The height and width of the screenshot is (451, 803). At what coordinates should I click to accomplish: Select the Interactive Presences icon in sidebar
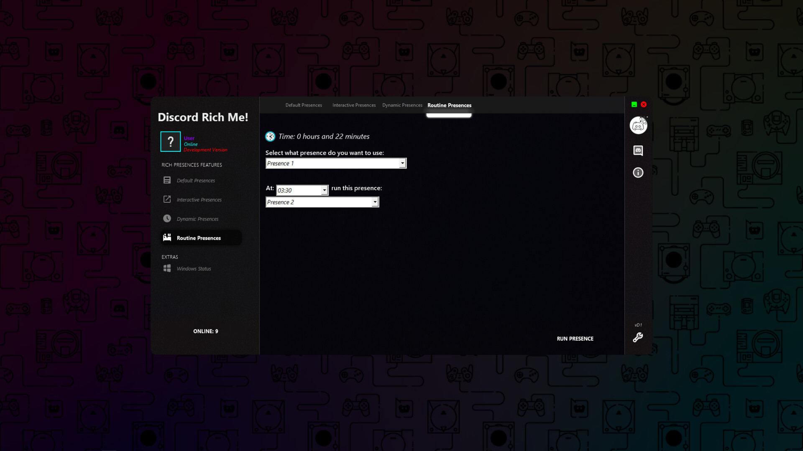pyautogui.click(x=167, y=199)
